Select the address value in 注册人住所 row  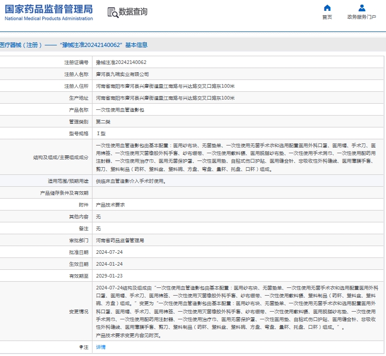pos(165,86)
